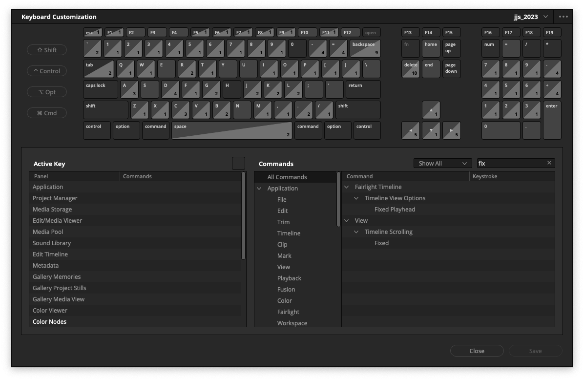
Task: Select the caps lock key
Action: pyautogui.click(x=101, y=89)
